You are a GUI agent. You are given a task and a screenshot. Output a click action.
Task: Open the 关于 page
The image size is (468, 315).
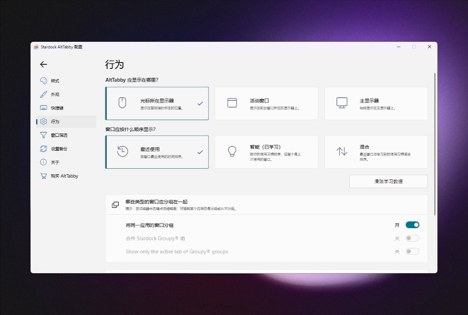click(x=66, y=162)
